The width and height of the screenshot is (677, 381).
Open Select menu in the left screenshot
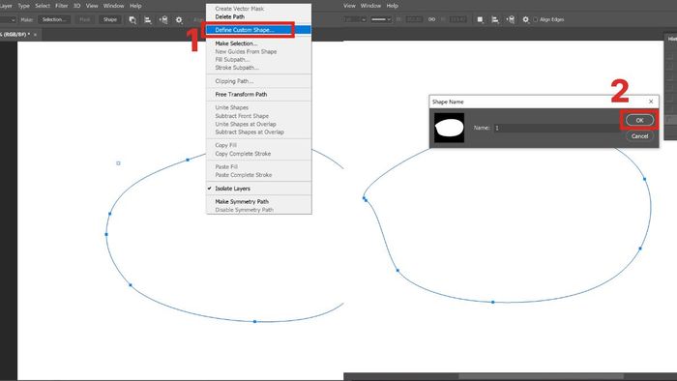[x=43, y=6]
